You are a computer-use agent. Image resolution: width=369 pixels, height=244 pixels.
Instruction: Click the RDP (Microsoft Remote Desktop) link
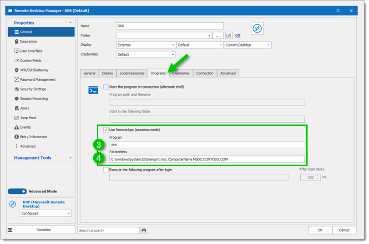(x=44, y=204)
